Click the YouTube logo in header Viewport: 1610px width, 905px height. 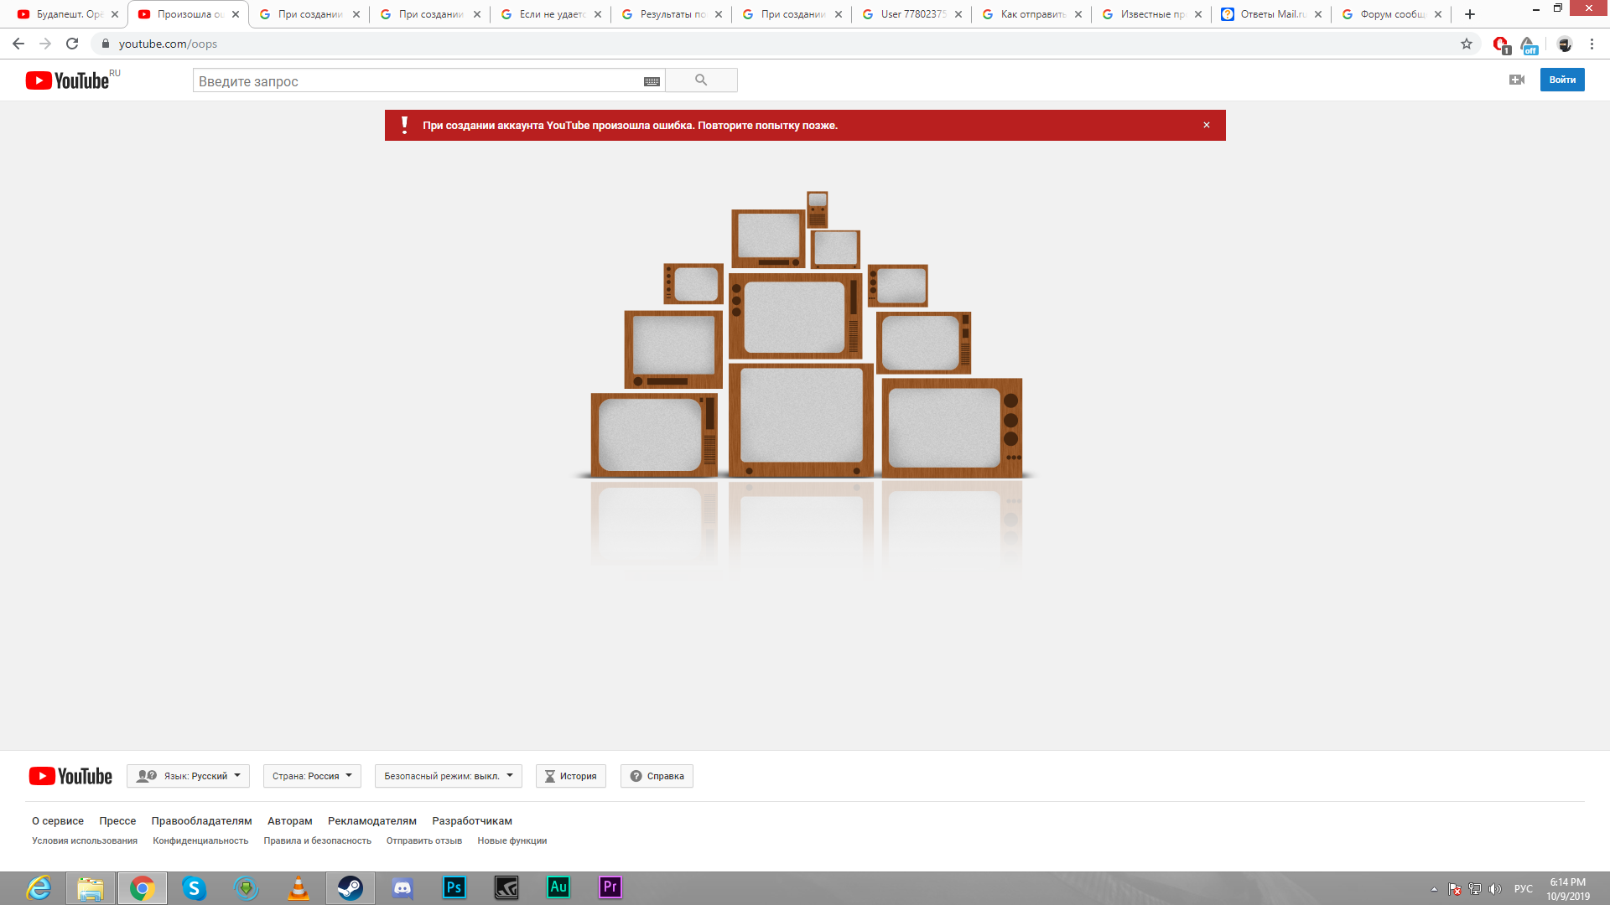click(x=69, y=80)
